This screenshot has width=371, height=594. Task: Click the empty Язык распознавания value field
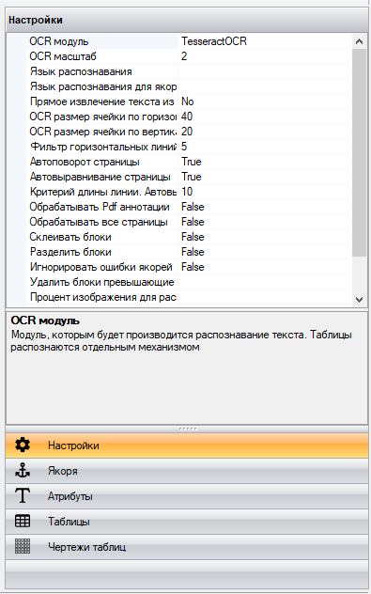[x=265, y=71]
